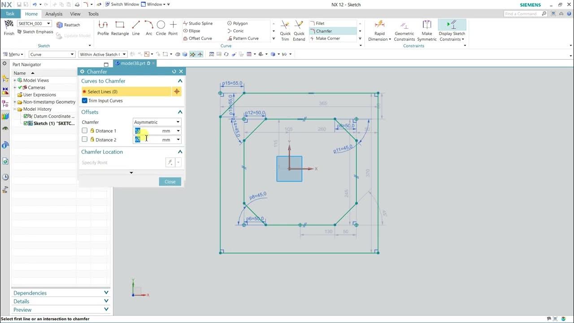Select the Circle tool
This screenshot has height=323, width=574.
click(161, 28)
